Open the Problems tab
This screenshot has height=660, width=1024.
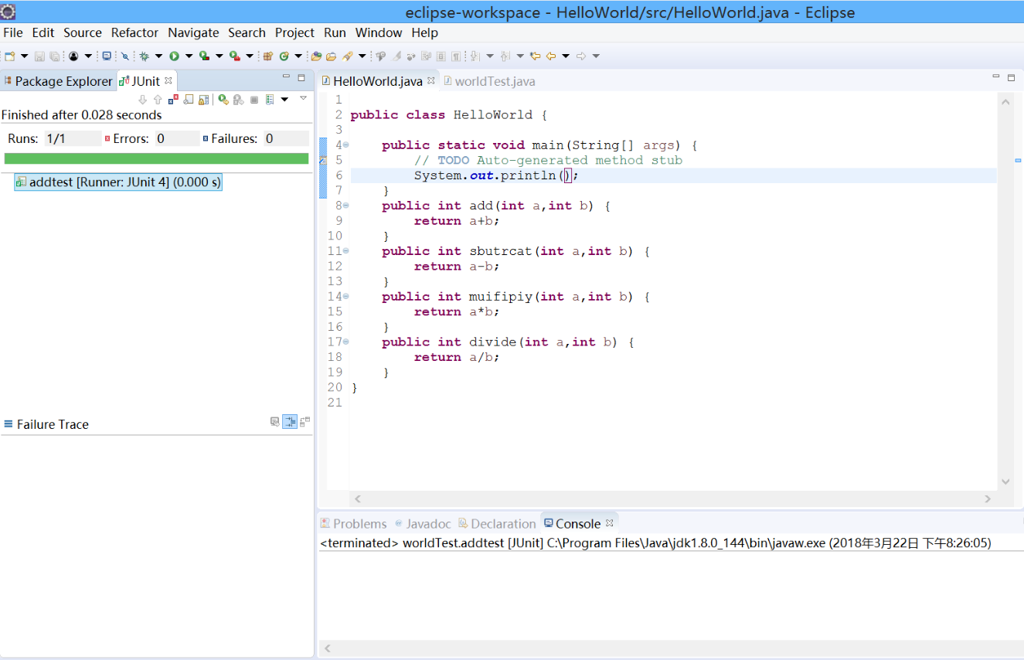tap(354, 523)
